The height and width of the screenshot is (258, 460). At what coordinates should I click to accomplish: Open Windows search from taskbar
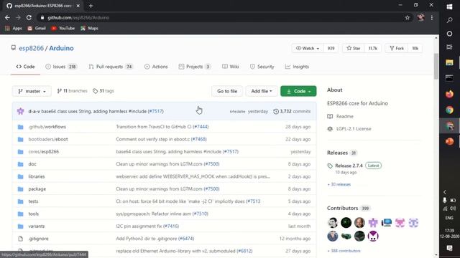(449, 20)
